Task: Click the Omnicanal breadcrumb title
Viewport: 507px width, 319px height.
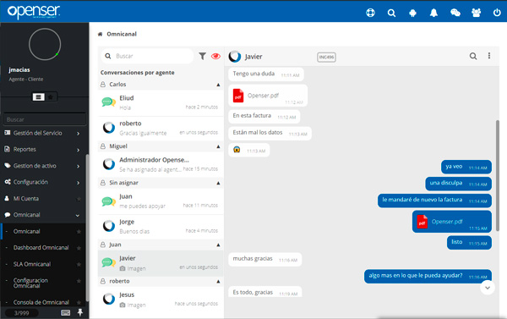Action: 122,34
